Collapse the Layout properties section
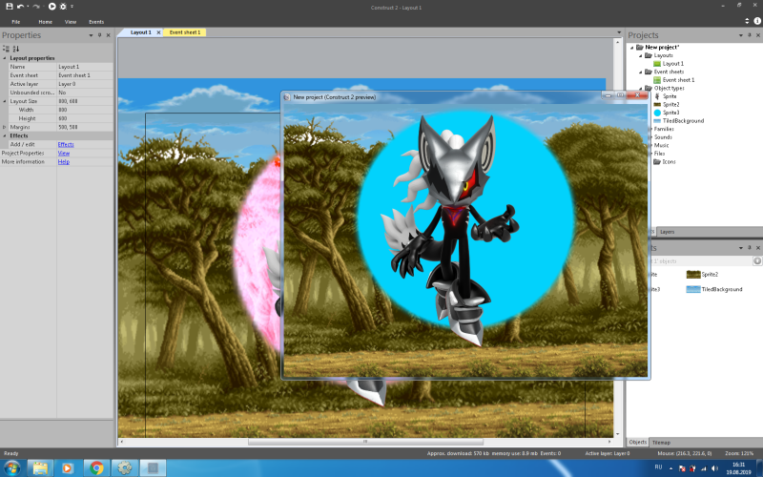763x477 pixels. coord(5,58)
